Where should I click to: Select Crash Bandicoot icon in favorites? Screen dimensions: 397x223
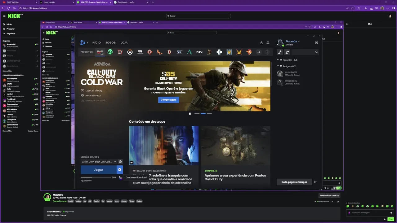click(249, 52)
